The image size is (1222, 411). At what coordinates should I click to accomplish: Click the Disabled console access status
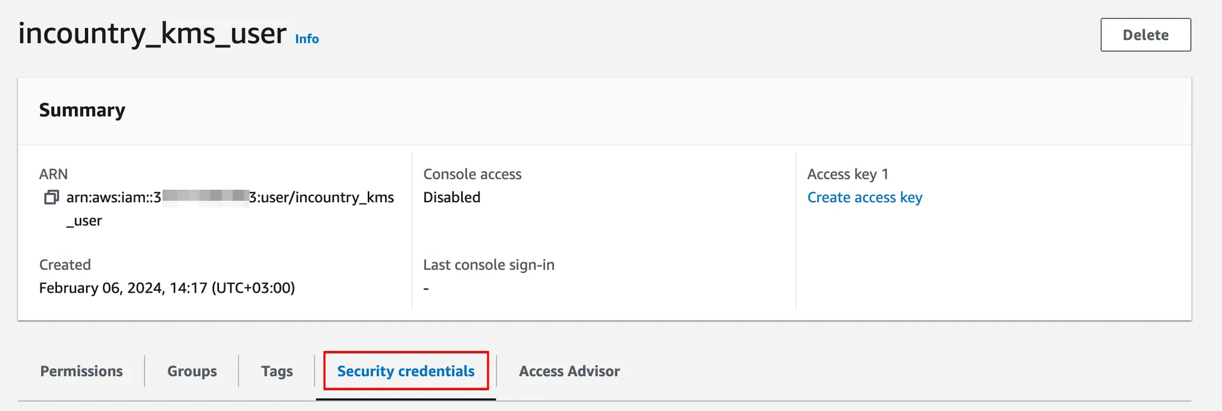point(451,197)
